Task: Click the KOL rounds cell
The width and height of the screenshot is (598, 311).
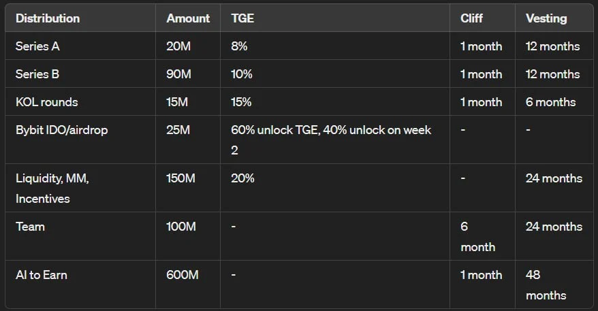Action: click(47, 102)
